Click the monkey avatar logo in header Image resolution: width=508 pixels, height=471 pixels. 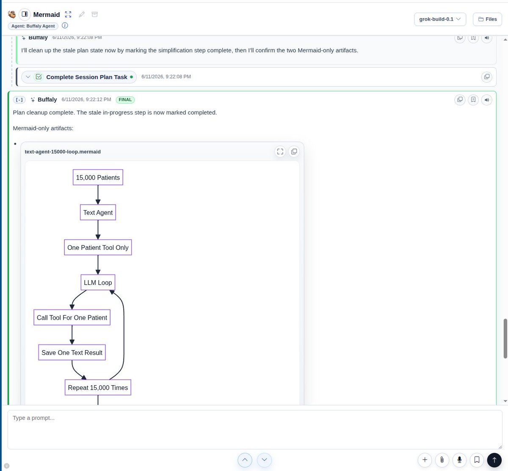12,14
